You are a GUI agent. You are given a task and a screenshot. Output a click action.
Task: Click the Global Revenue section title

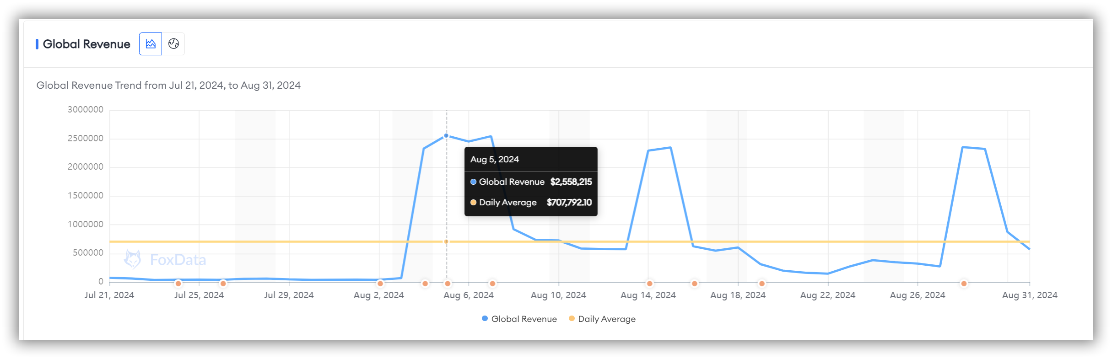click(86, 44)
